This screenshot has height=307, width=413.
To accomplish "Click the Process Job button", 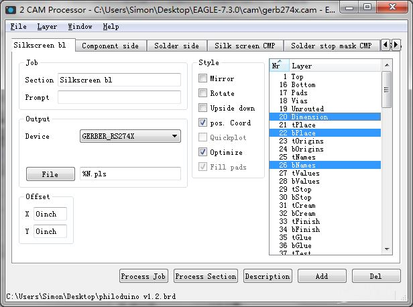I will [x=143, y=276].
